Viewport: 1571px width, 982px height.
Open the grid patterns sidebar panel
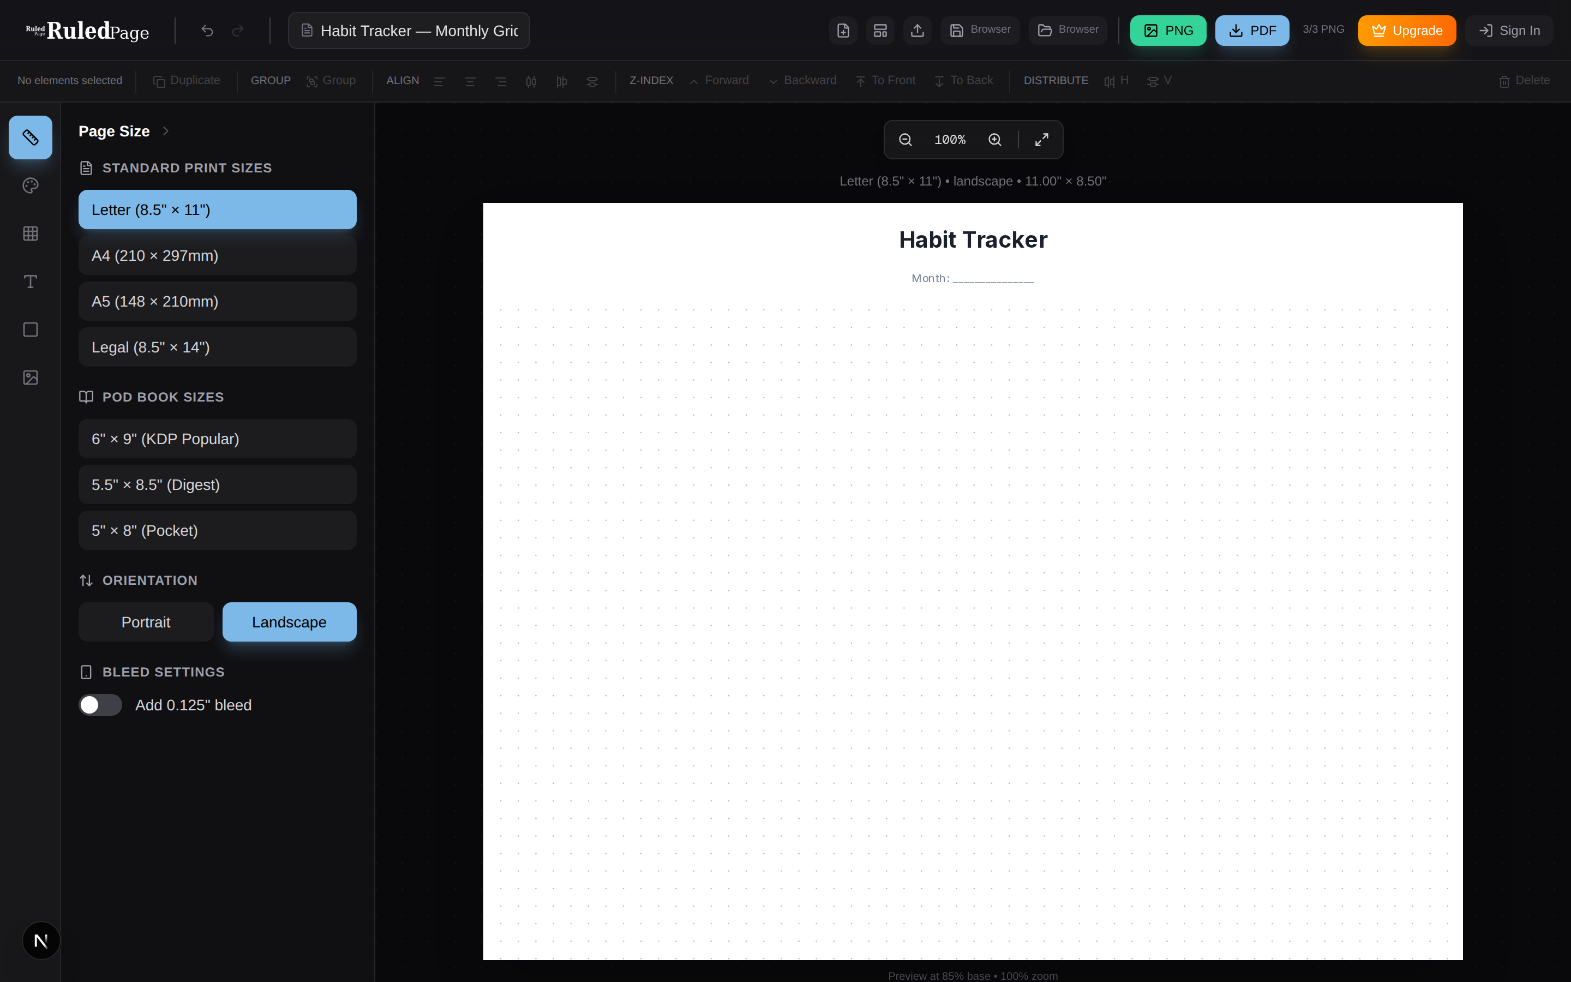[31, 234]
